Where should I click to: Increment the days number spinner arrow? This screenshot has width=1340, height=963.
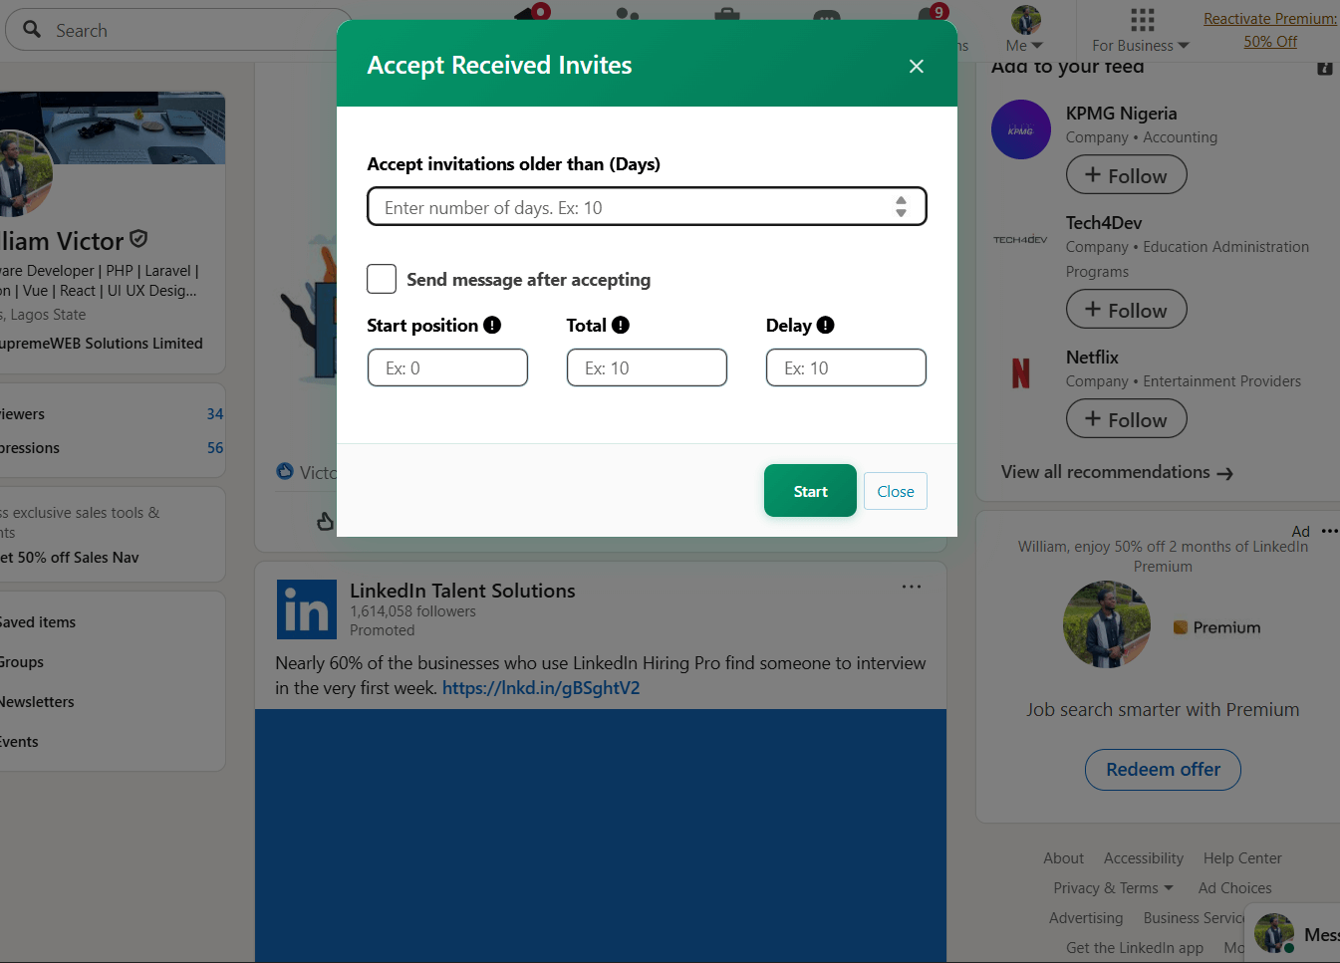coord(901,200)
